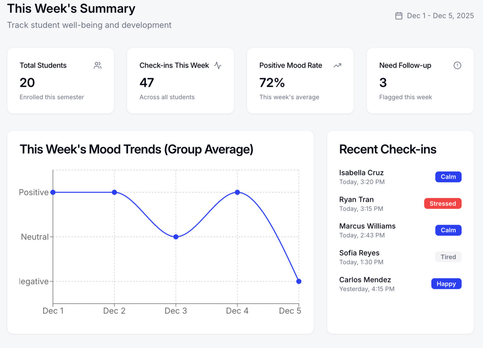Click the Dec 1 data point on chart
The height and width of the screenshot is (348, 483).
[x=53, y=192]
